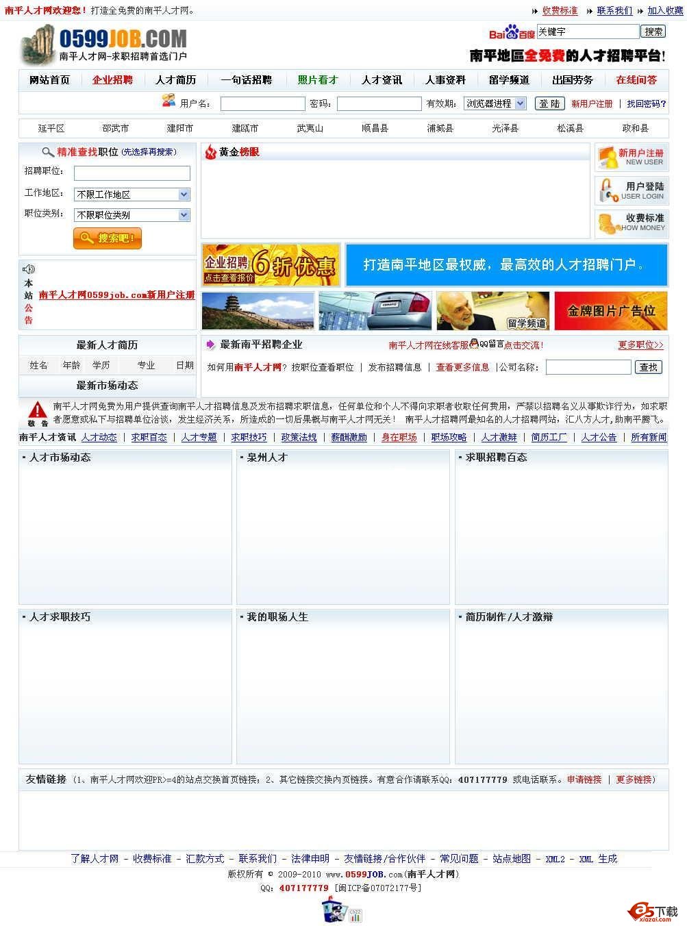Open 网站首页 in main navigation
The image size is (687, 926).
pos(49,80)
